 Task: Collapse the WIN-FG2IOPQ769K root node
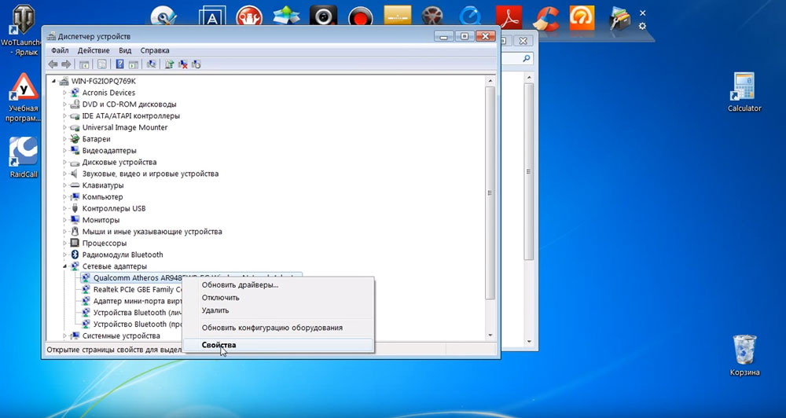coord(54,81)
